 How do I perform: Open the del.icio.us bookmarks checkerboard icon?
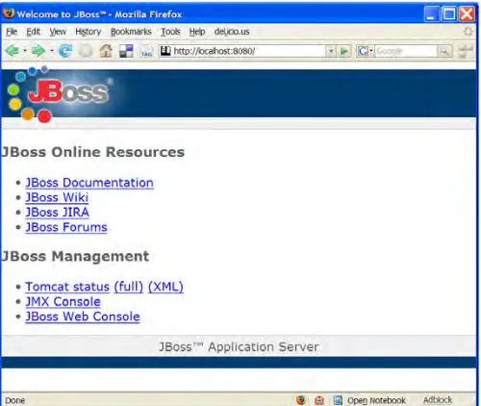pos(126,51)
